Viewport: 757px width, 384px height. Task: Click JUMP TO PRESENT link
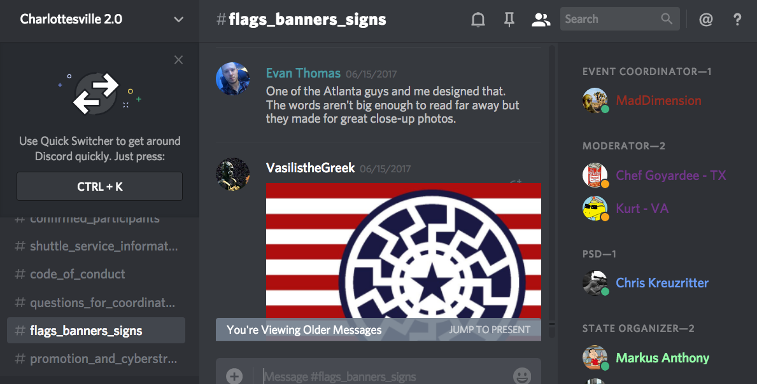pyautogui.click(x=490, y=329)
